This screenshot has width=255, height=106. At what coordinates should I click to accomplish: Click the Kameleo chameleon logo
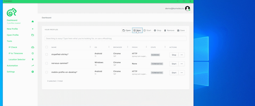tap(11, 12)
